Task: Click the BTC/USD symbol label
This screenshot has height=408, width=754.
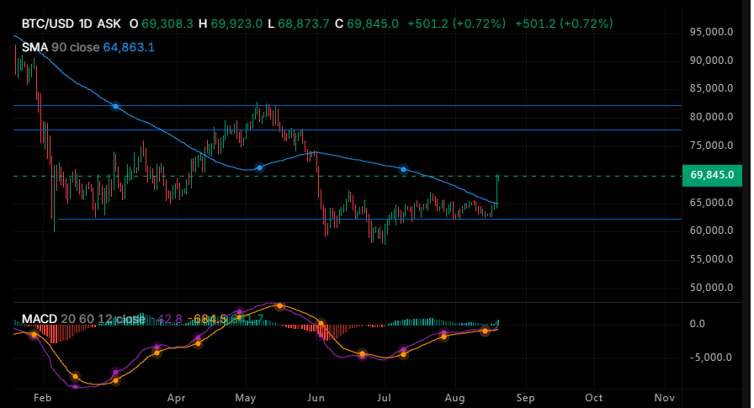Action: tap(48, 24)
